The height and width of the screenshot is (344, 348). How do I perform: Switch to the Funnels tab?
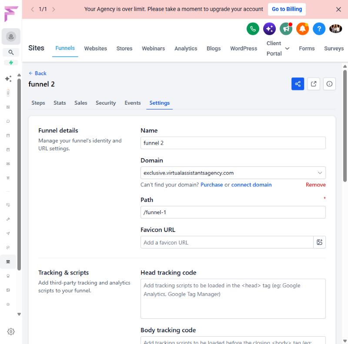pyautogui.click(x=65, y=48)
